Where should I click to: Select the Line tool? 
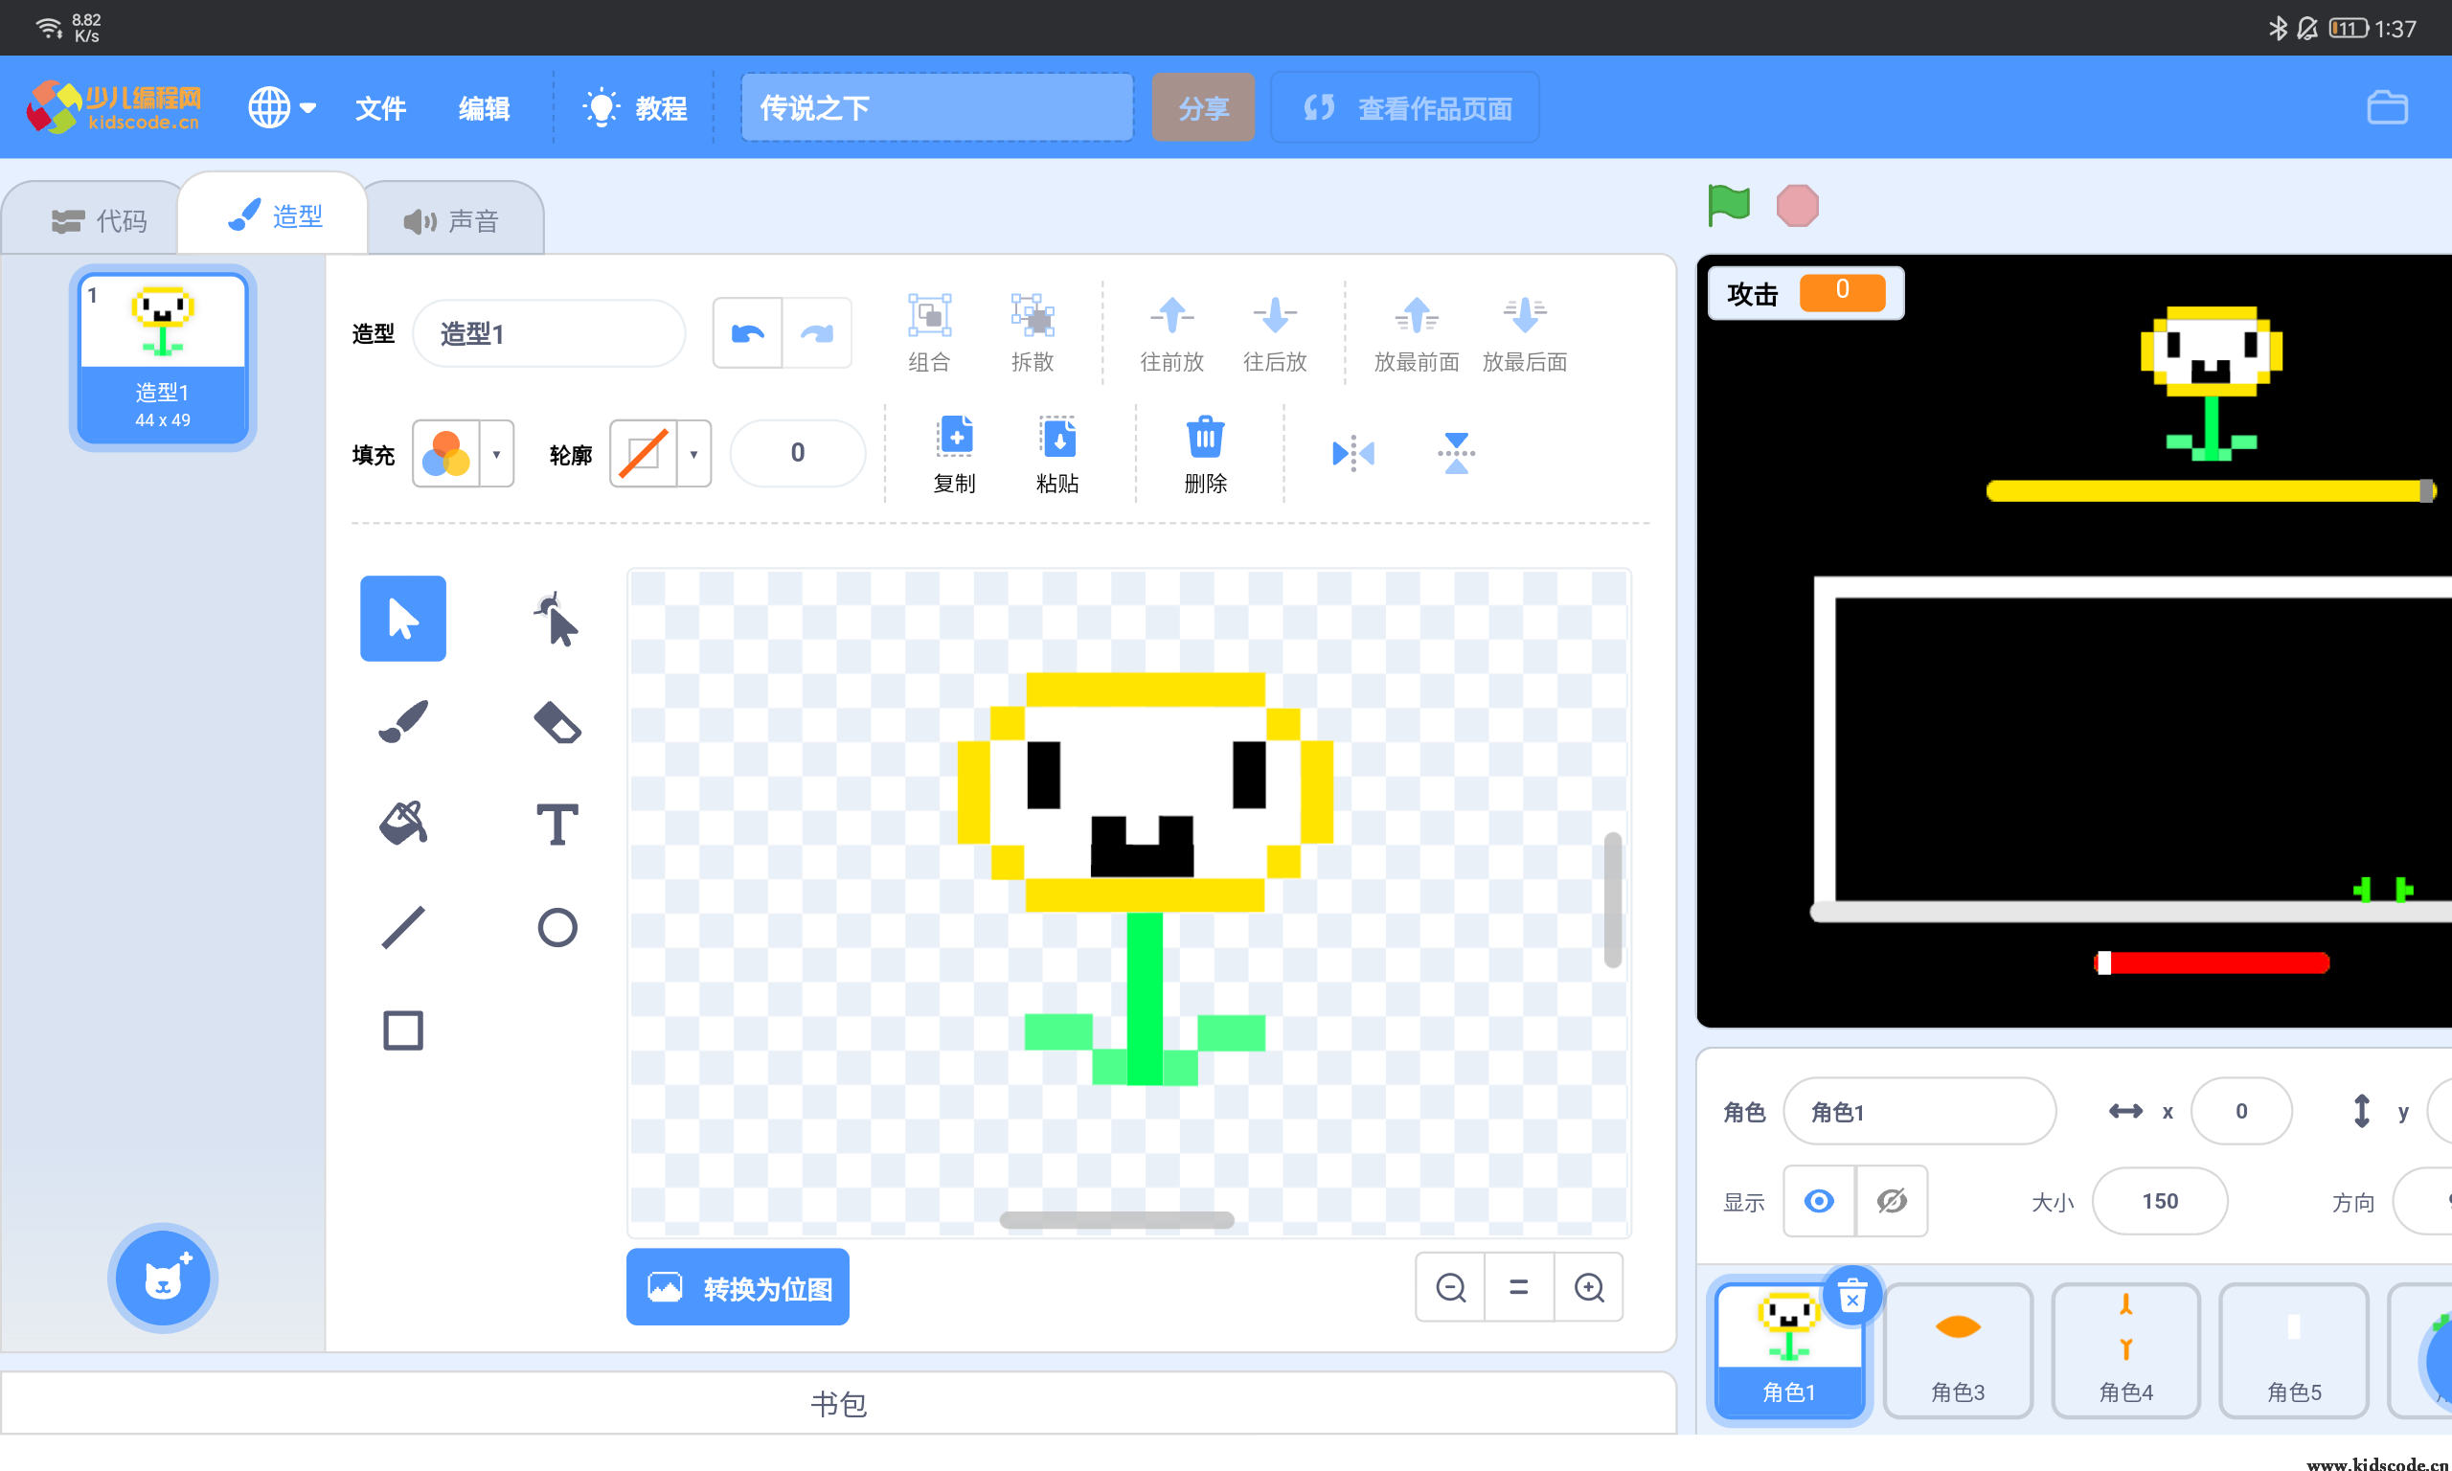tap(402, 927)
